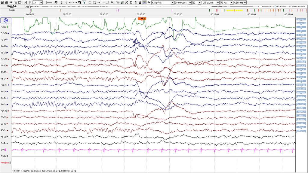Viewport: 308px width, 173px height.
Task: Click the Beta annotation button
Action: (301, 116)
